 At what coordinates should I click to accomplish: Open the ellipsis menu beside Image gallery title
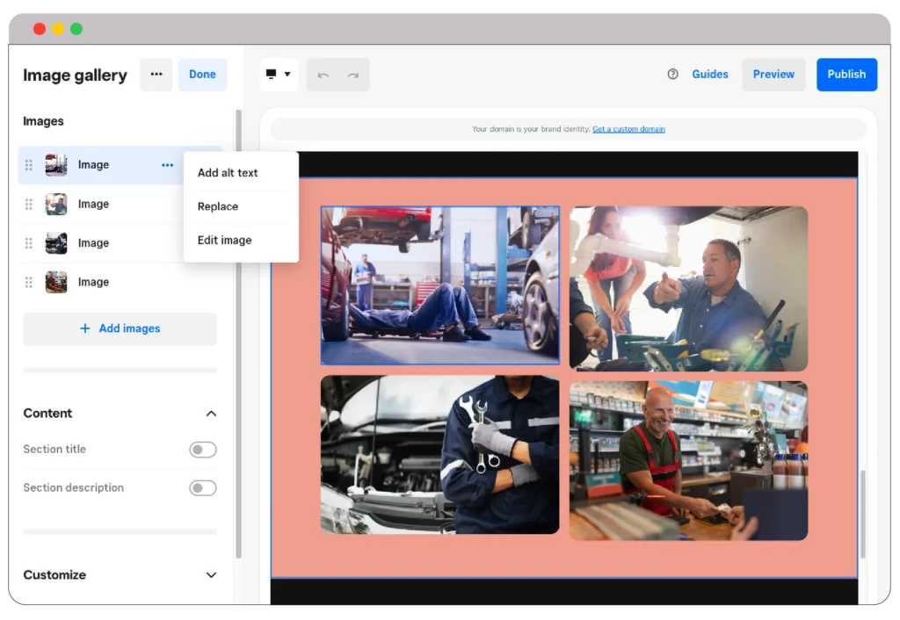156,75
